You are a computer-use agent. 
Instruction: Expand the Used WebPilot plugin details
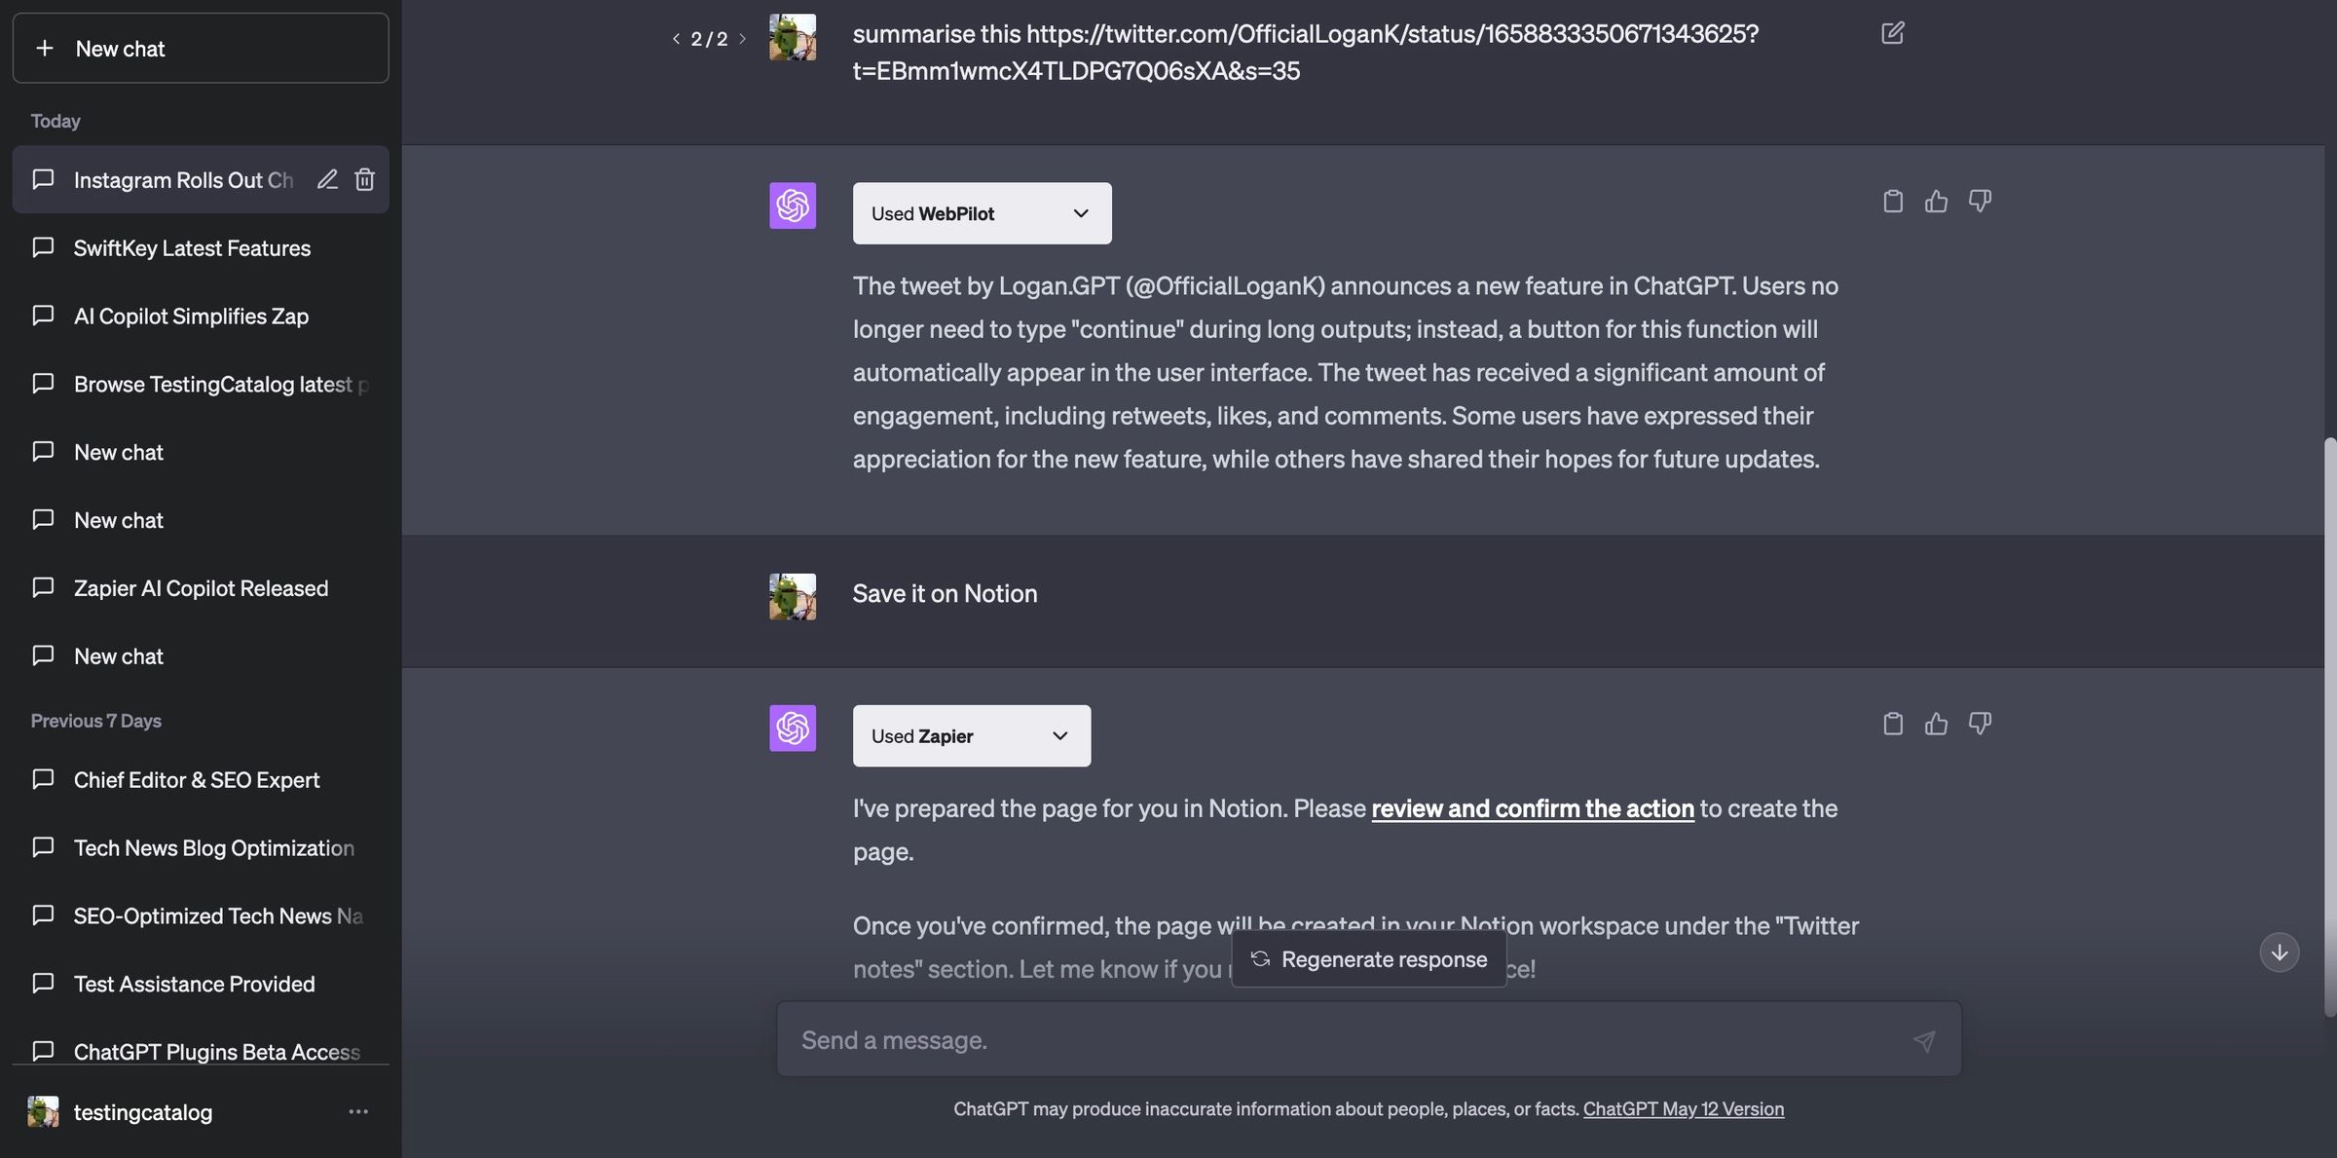(x=1079, y=212)
